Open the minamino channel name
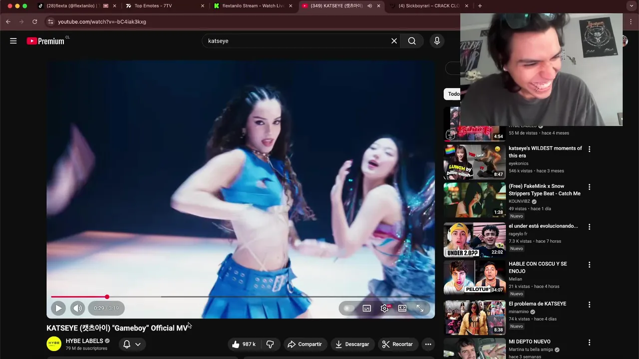Screen dimensions: 639x359 point(519,312)
